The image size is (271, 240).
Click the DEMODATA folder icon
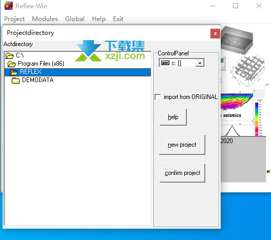tap(15, 81)
